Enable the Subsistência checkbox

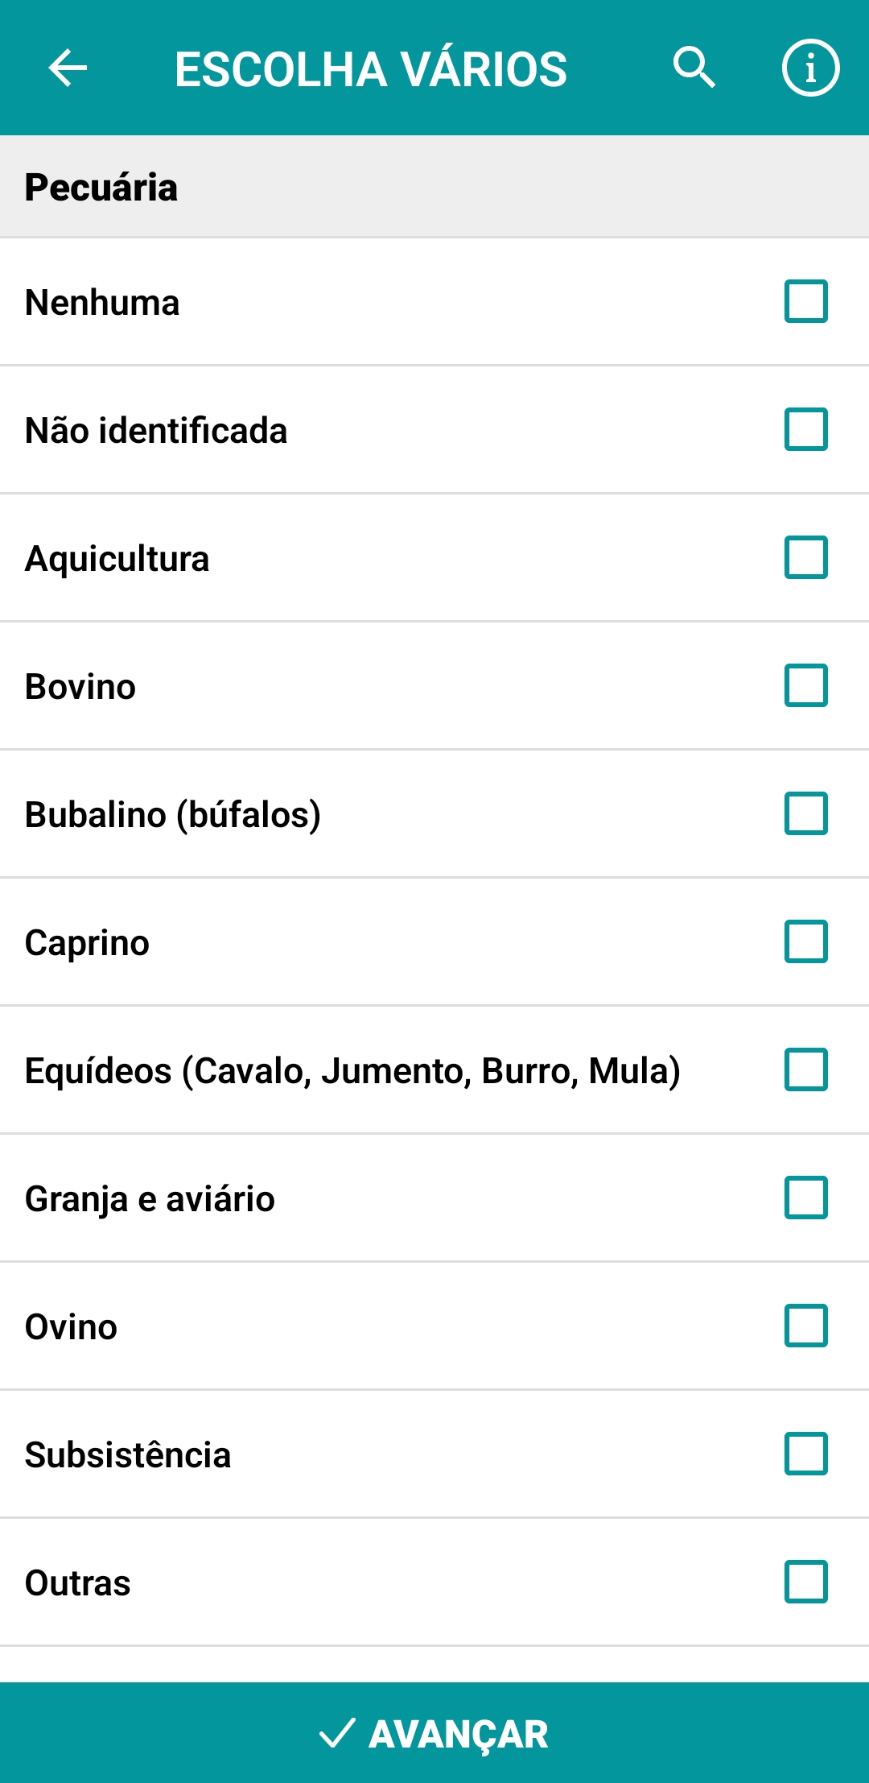[805, 1454]
